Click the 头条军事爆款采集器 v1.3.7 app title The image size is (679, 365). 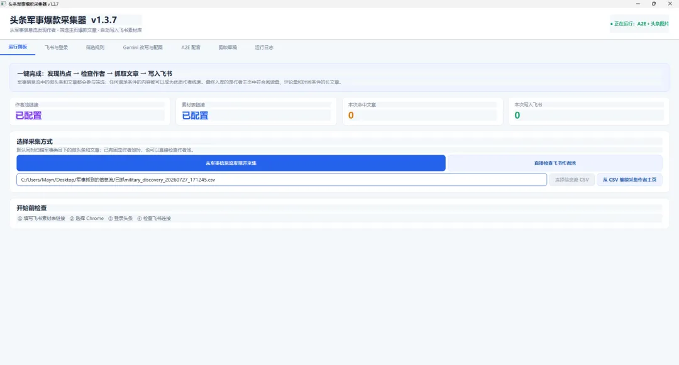(x=63, y=20)
